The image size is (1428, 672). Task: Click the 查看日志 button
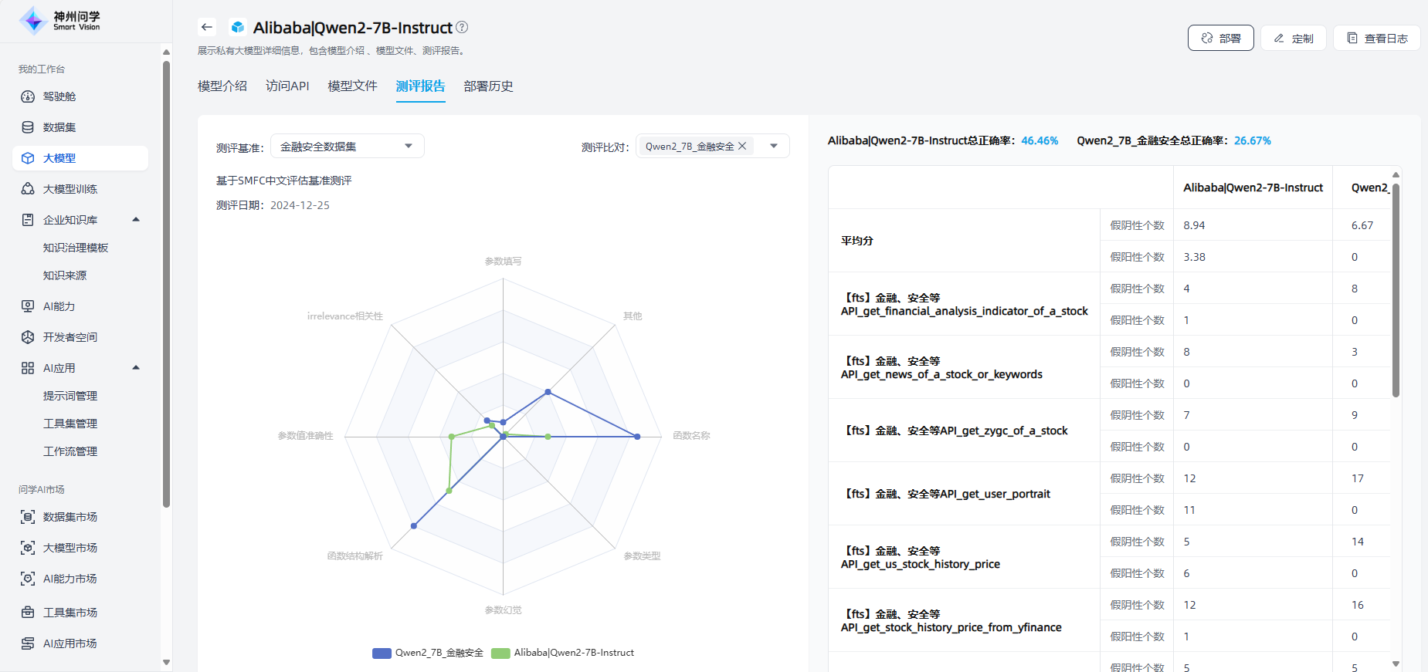tap(1376, 38)
